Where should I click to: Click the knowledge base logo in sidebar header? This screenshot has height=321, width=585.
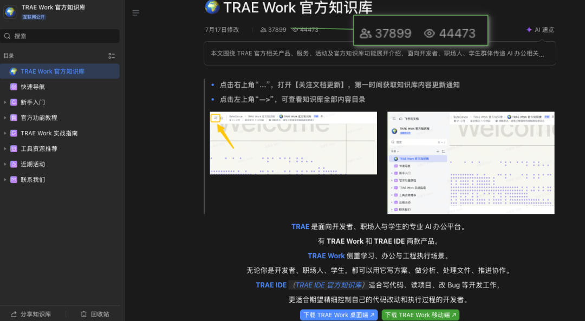10,12
